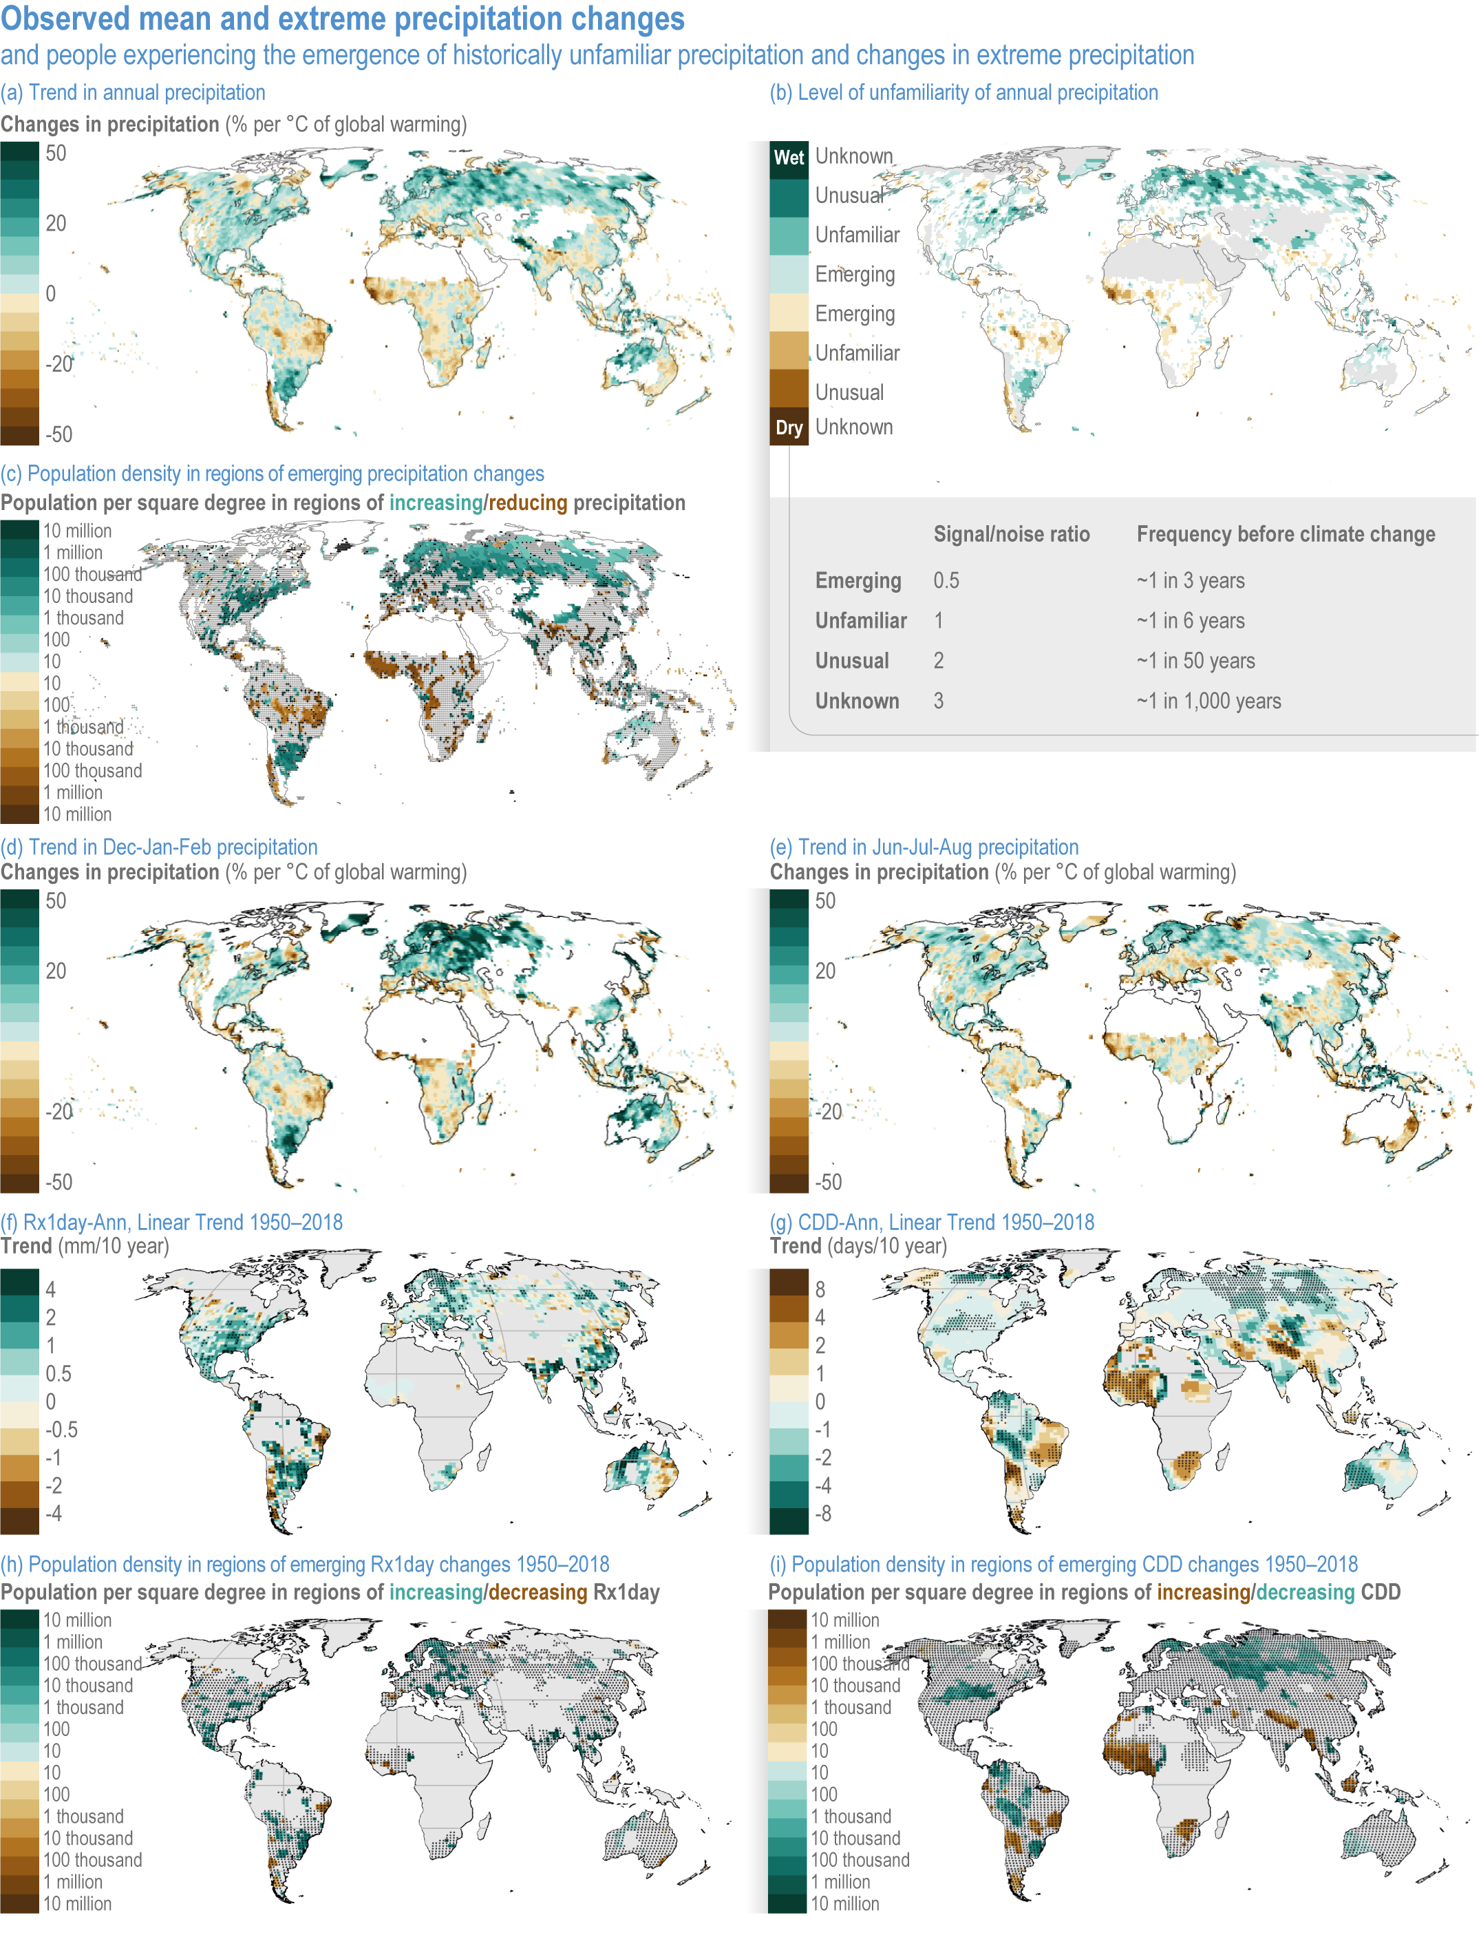Select the subtitle about historically unfamiliar precipitation

tap(597, 55)
